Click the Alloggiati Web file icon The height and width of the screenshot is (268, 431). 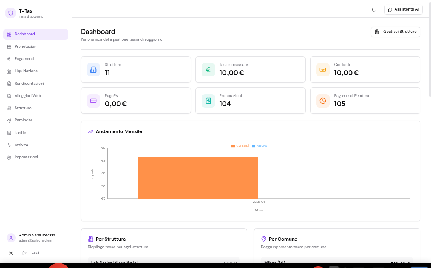(x=9, y=96)
